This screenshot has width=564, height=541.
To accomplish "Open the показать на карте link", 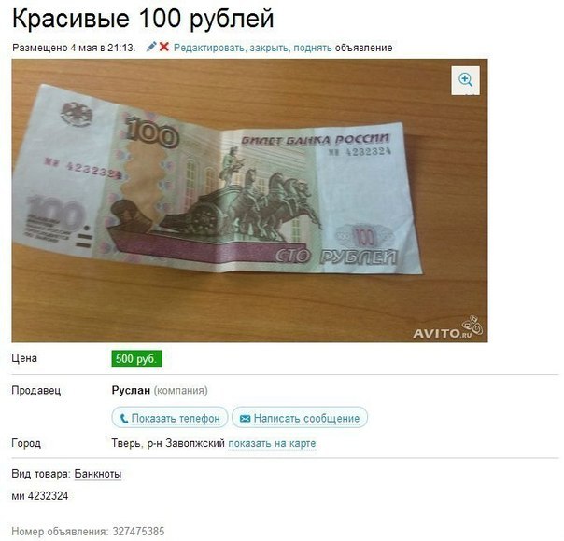I will tap(272, 443).
